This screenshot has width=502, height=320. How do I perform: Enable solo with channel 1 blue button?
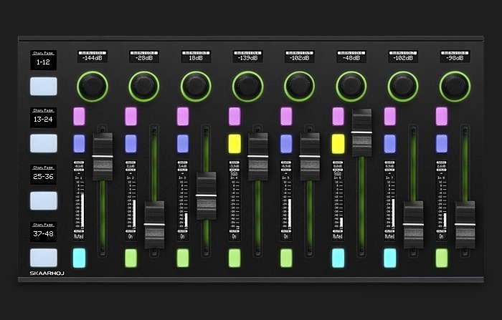(x=79, y=143)
